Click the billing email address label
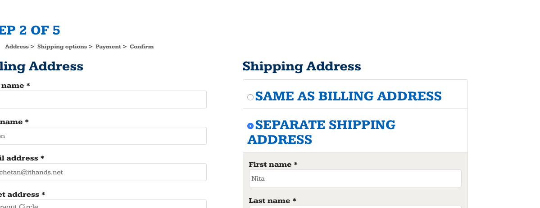The height and width of the screenshot is (208, 540). coord(22,158)
